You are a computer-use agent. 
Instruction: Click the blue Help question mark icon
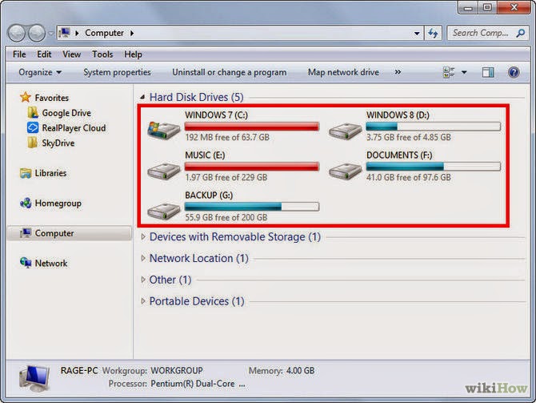[514, 72]
